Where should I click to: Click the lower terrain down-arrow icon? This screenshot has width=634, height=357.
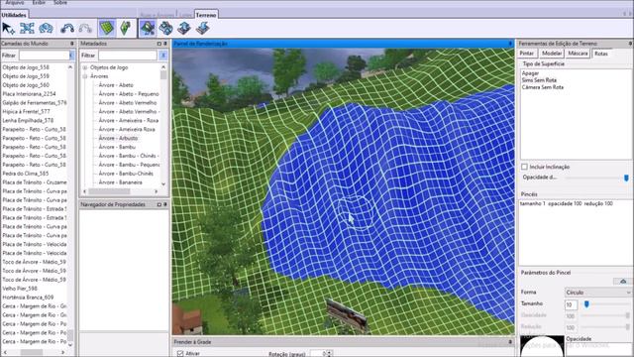pyautogui.click(x=202, y=28)
